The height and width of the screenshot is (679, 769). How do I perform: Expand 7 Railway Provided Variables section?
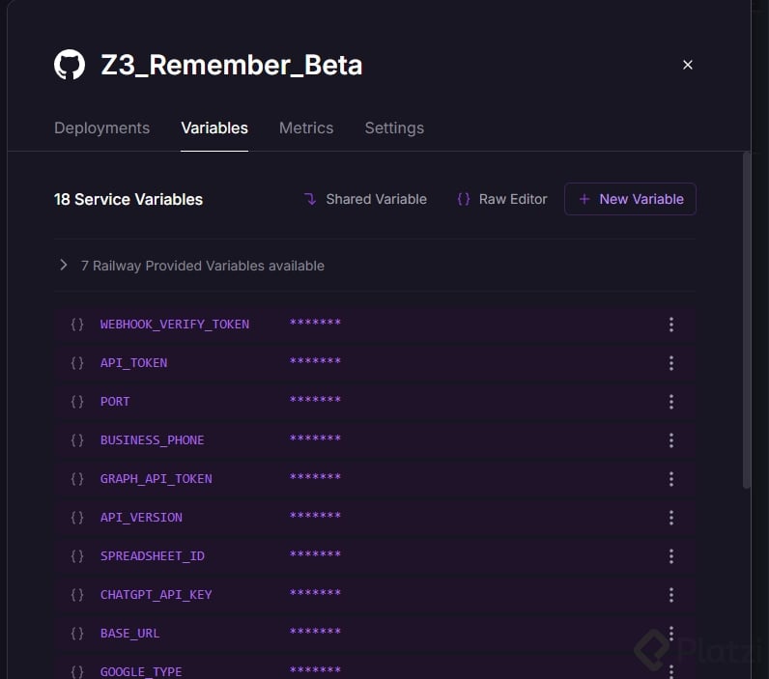coord(64,265)
